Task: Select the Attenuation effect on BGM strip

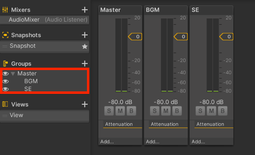Action: click(x=164, y=124)
